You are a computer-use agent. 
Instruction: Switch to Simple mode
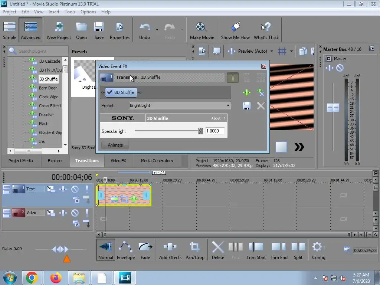pyautogui.click(x=10, y=30)
